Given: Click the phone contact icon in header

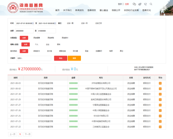Looking at the screenshot, I should (145, 4).
